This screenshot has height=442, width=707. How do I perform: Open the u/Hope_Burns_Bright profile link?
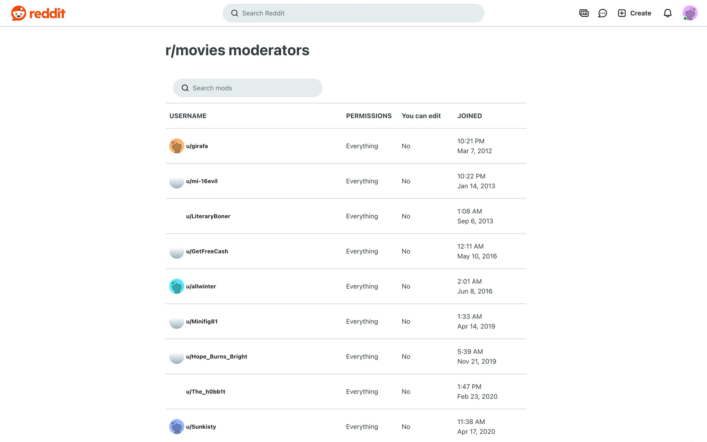point(217,357)
